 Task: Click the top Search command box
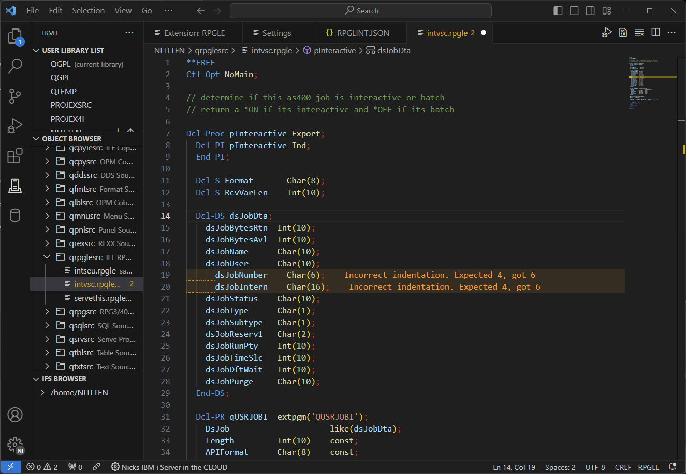pyautogui.click(x=361, y=11)
